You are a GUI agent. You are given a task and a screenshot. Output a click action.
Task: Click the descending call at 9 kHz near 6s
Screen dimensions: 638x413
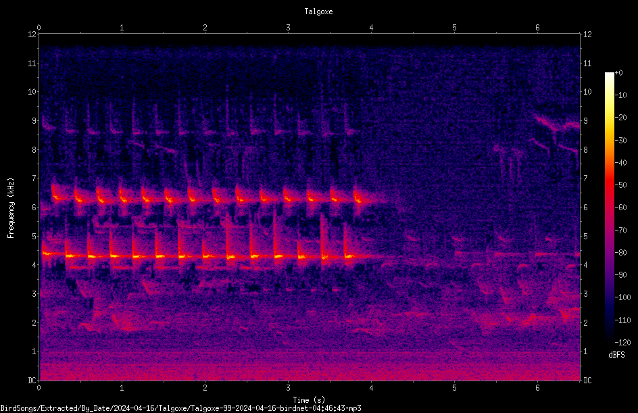click(547, 122)
